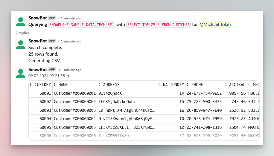Click the SNOWFLAKE_SAMPLE_DATA.TPCH_SF1 code text
The height and width of the screenshot is (156, 274).
coord(82,25)
